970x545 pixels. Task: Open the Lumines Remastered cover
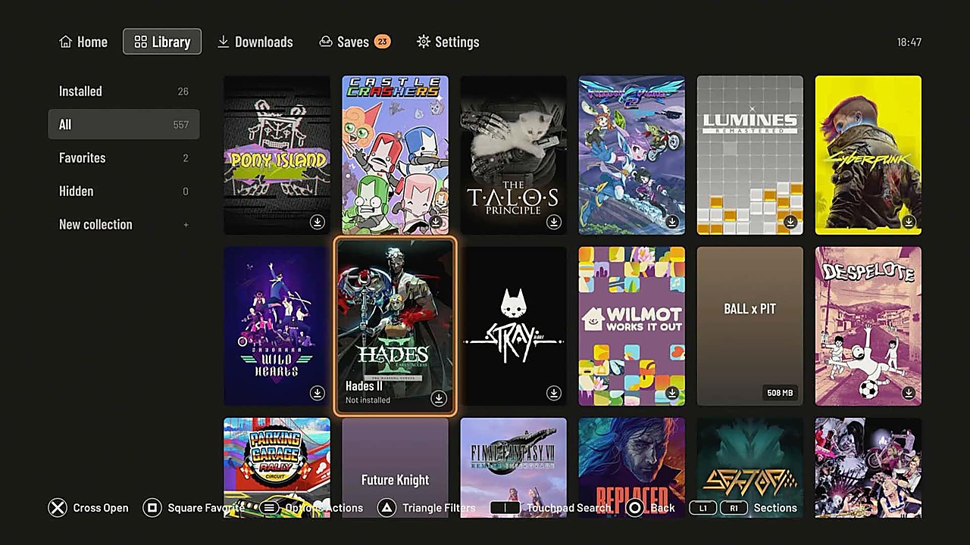click(749, 155)
